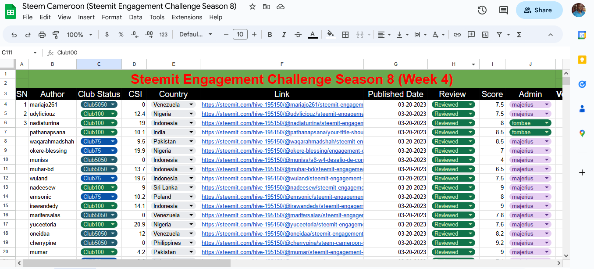The height and width of the screenshot is (269, 594).
Task: Open Contacts side panel icon
Action: (x=582, y=109)
